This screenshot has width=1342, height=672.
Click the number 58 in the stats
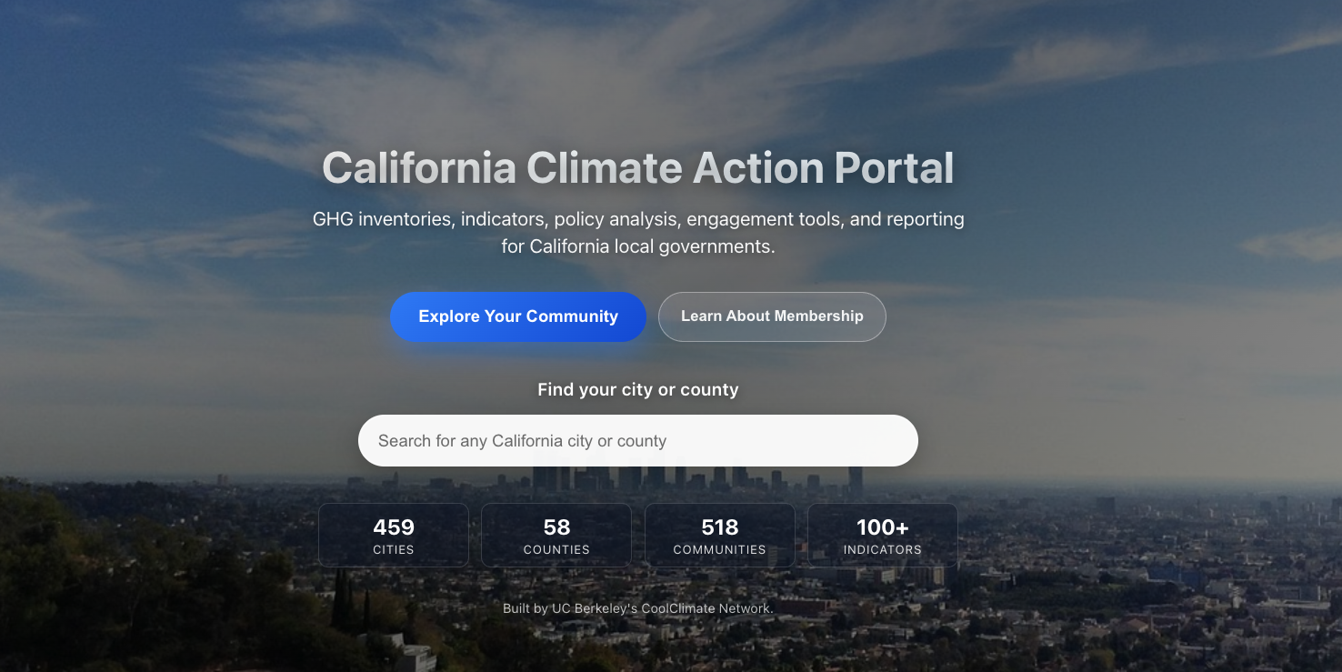[x=556, y=527]
